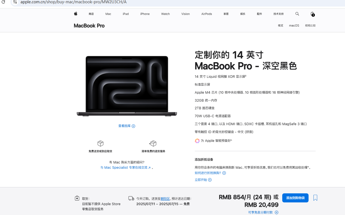Click the site info icon beside the URL
This screenshot has width=345, height=215.
pos(15,2)
